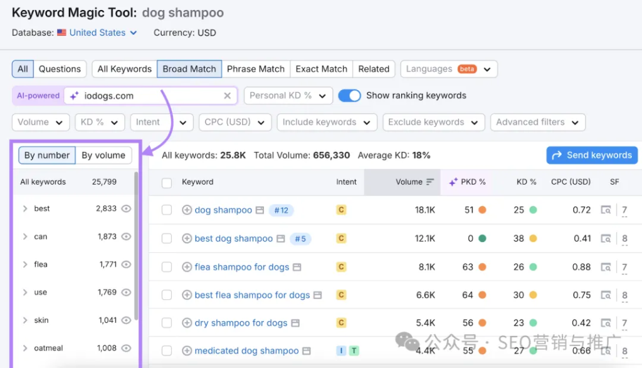642x368 pixels.
Task: Open the 'medicated dog shampoo' keyword link
Action: [246, 351]
